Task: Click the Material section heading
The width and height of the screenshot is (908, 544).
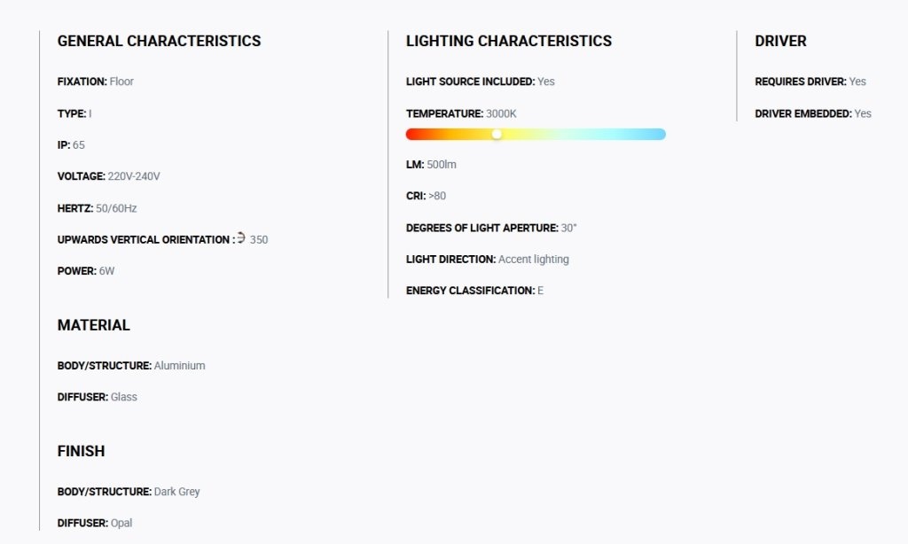Action: pyautogui.click(x=94, y=325)
